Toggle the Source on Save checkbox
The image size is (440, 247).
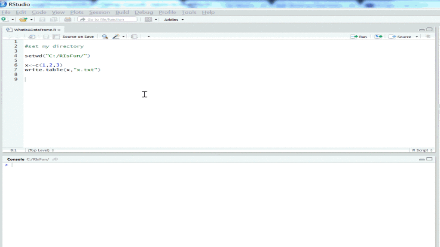[56, 36]
